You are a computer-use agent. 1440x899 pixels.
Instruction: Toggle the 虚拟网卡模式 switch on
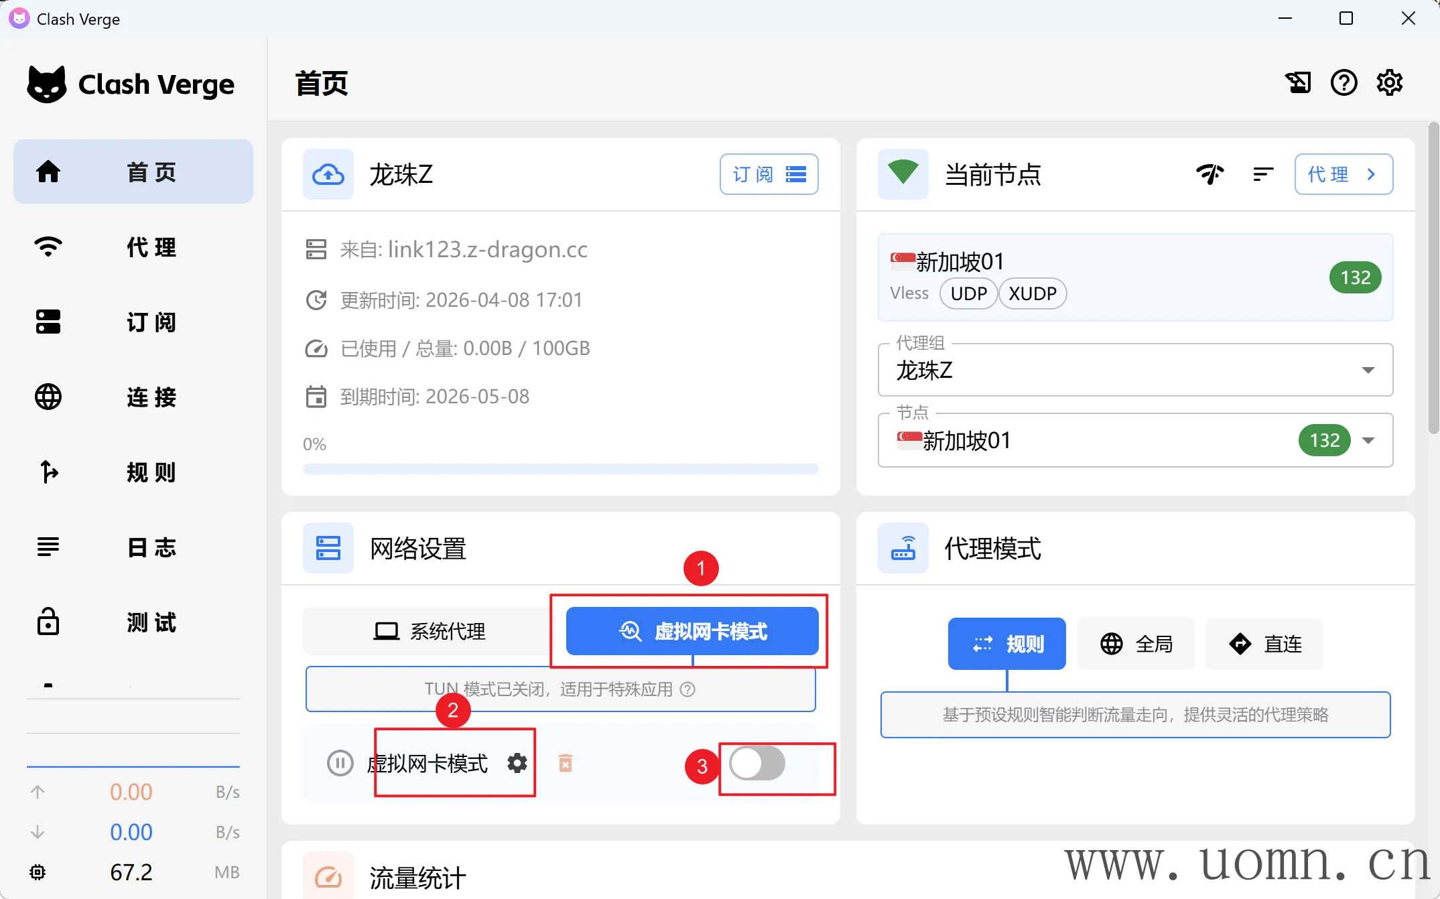[757, 763]
